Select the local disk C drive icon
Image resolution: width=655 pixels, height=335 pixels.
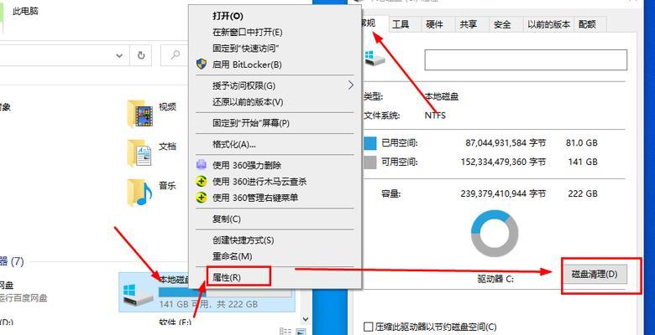click(139, 294)
